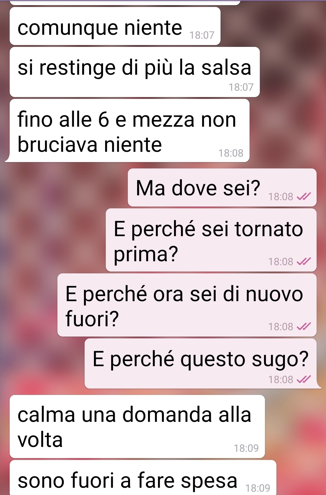The width and height of the screenshot is (326, 495).
Task: Tap the 18:07 timestamp under 'la salsa'
Action: click(x=241, y=87)
